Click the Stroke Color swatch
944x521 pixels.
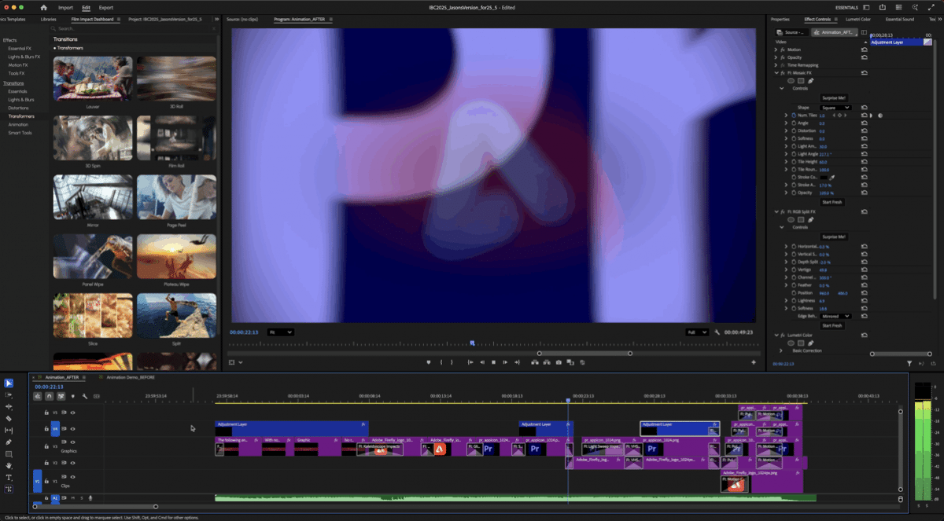point(824,177)
